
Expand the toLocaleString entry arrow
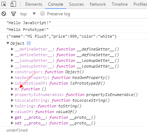click(x=12, y=100)
